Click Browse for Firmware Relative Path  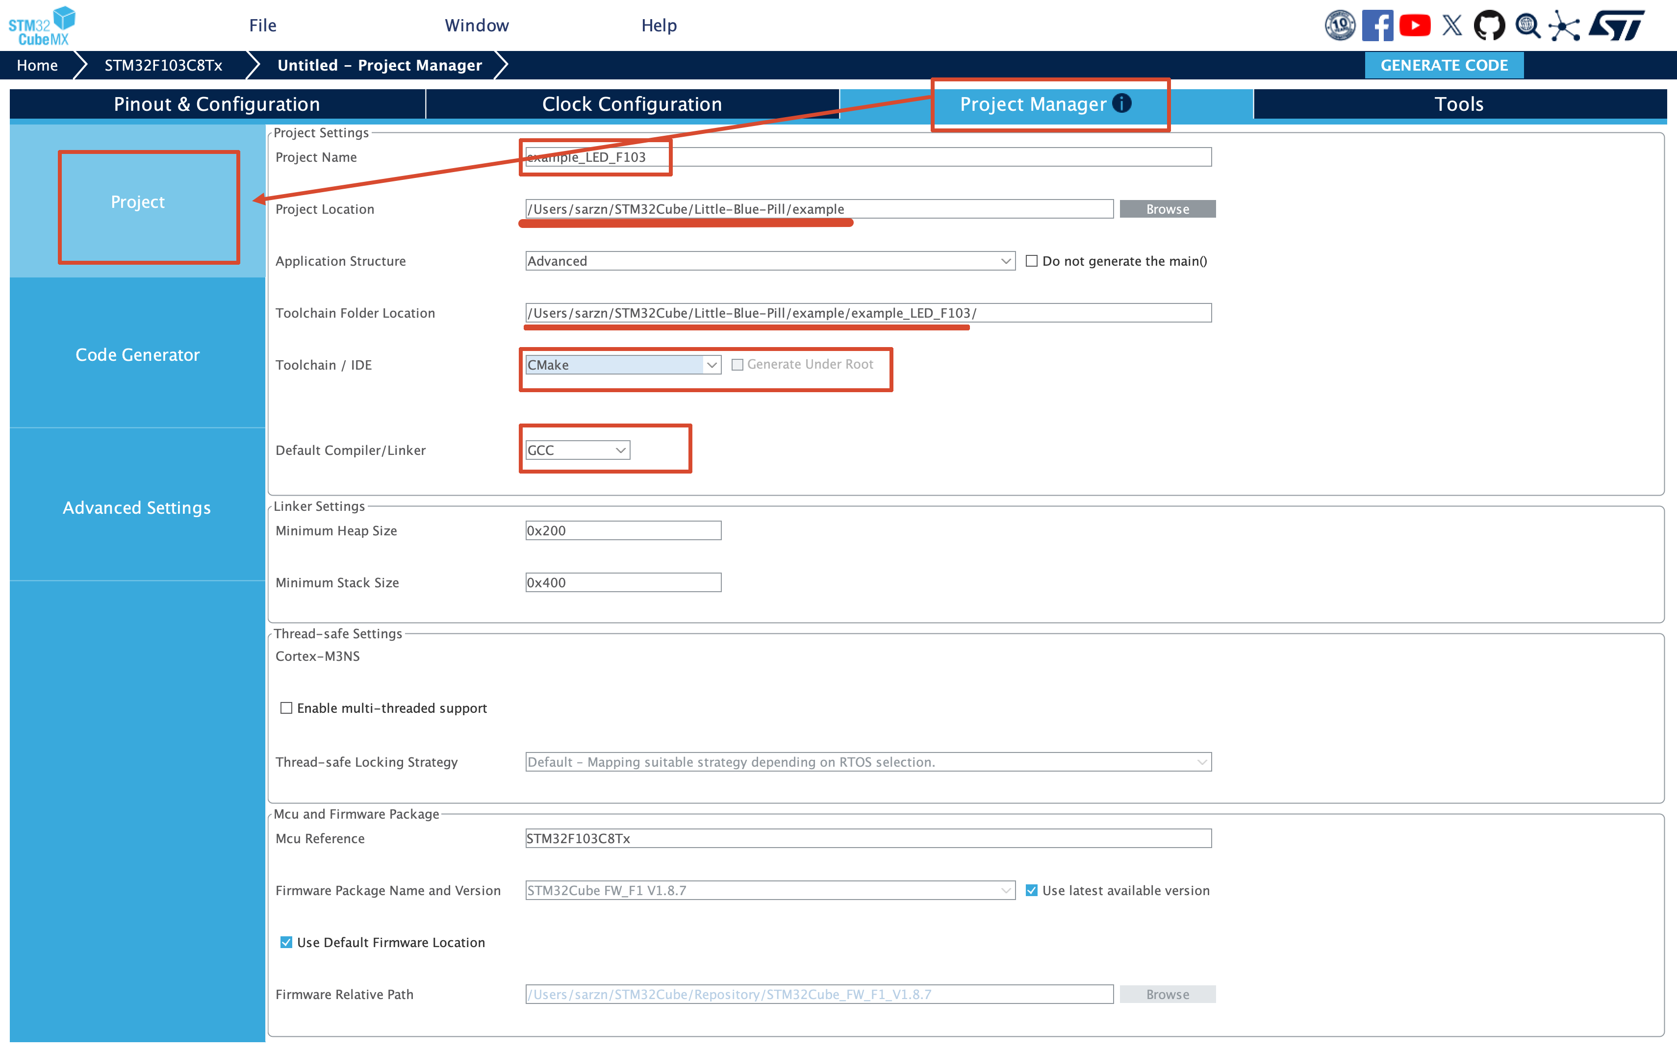click(1168, 994)
